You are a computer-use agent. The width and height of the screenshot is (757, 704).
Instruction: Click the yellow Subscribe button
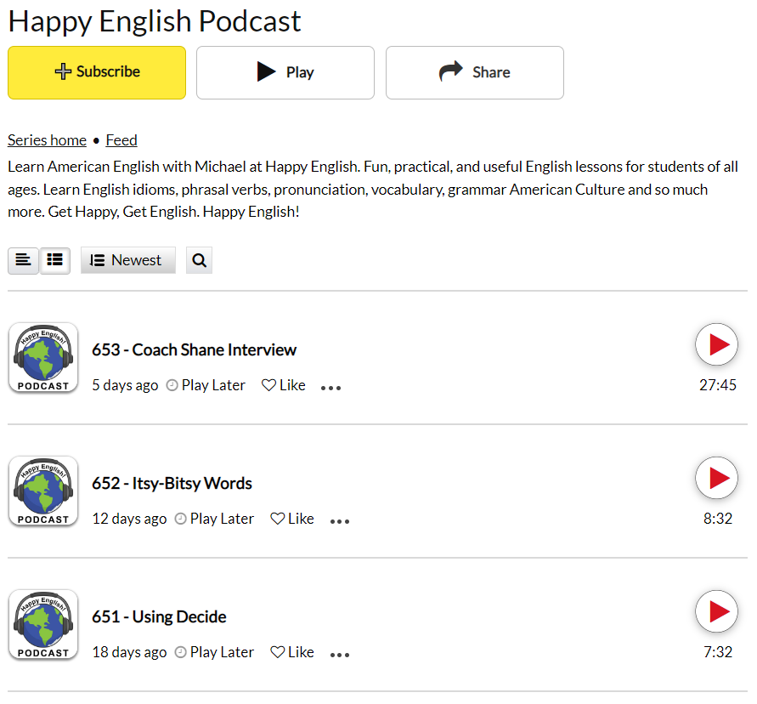click(x=97, y=72)
